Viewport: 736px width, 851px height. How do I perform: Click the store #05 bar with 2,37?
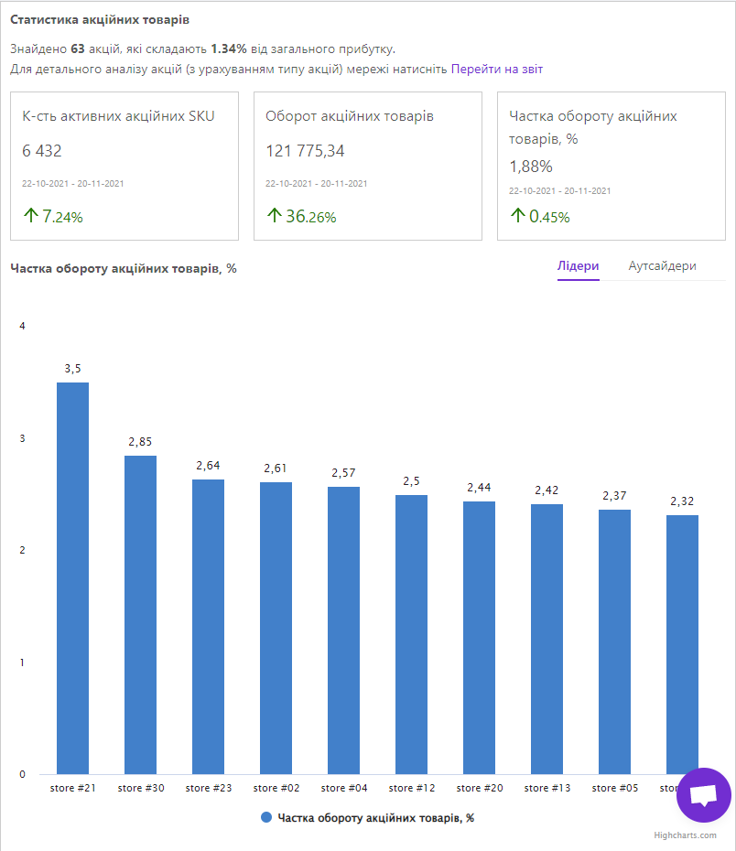(614, 642)
